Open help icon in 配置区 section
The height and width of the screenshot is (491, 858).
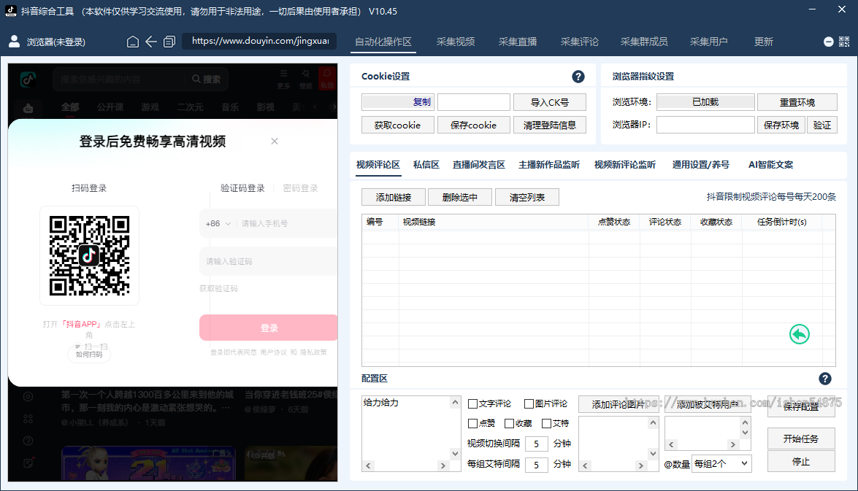824,379
